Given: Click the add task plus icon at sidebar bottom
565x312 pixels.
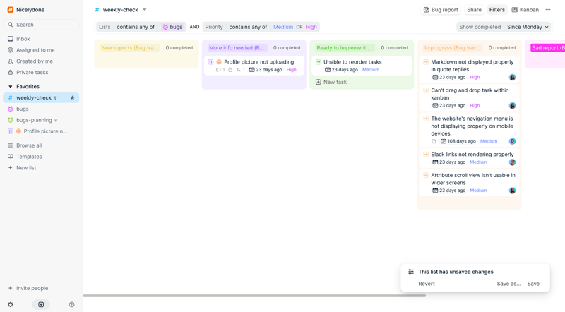Looking at the screenshot, I should (x=41, y=304).
